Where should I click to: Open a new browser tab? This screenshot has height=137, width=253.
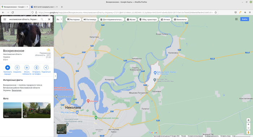(x=62, y=7)
